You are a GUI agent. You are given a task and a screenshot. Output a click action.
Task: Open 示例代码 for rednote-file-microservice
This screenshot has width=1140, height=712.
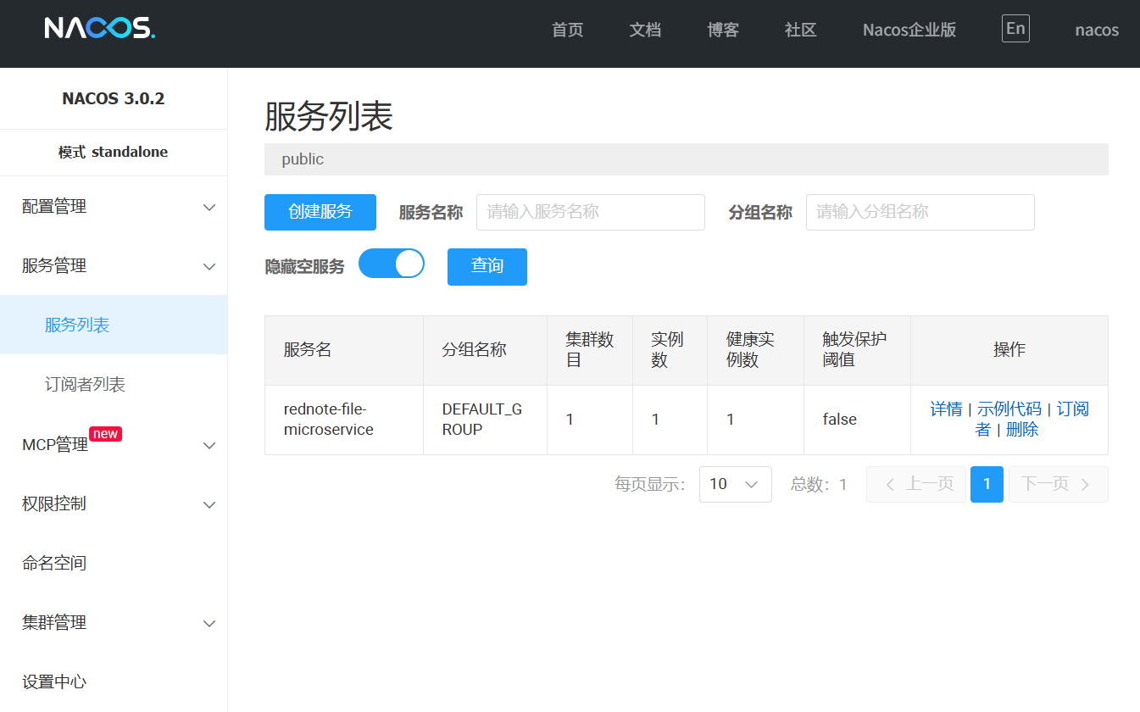[x=1009, y=409]
